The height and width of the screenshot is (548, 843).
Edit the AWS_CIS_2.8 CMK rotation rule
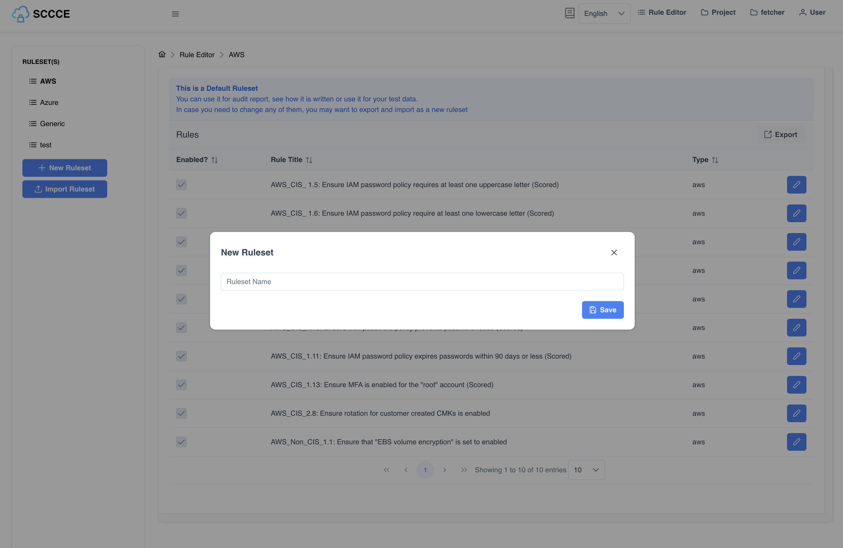click(x=796, y=413)
